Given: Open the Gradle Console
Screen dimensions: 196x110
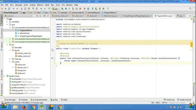Looking at the screenshot, I should [x=184, y=100].
